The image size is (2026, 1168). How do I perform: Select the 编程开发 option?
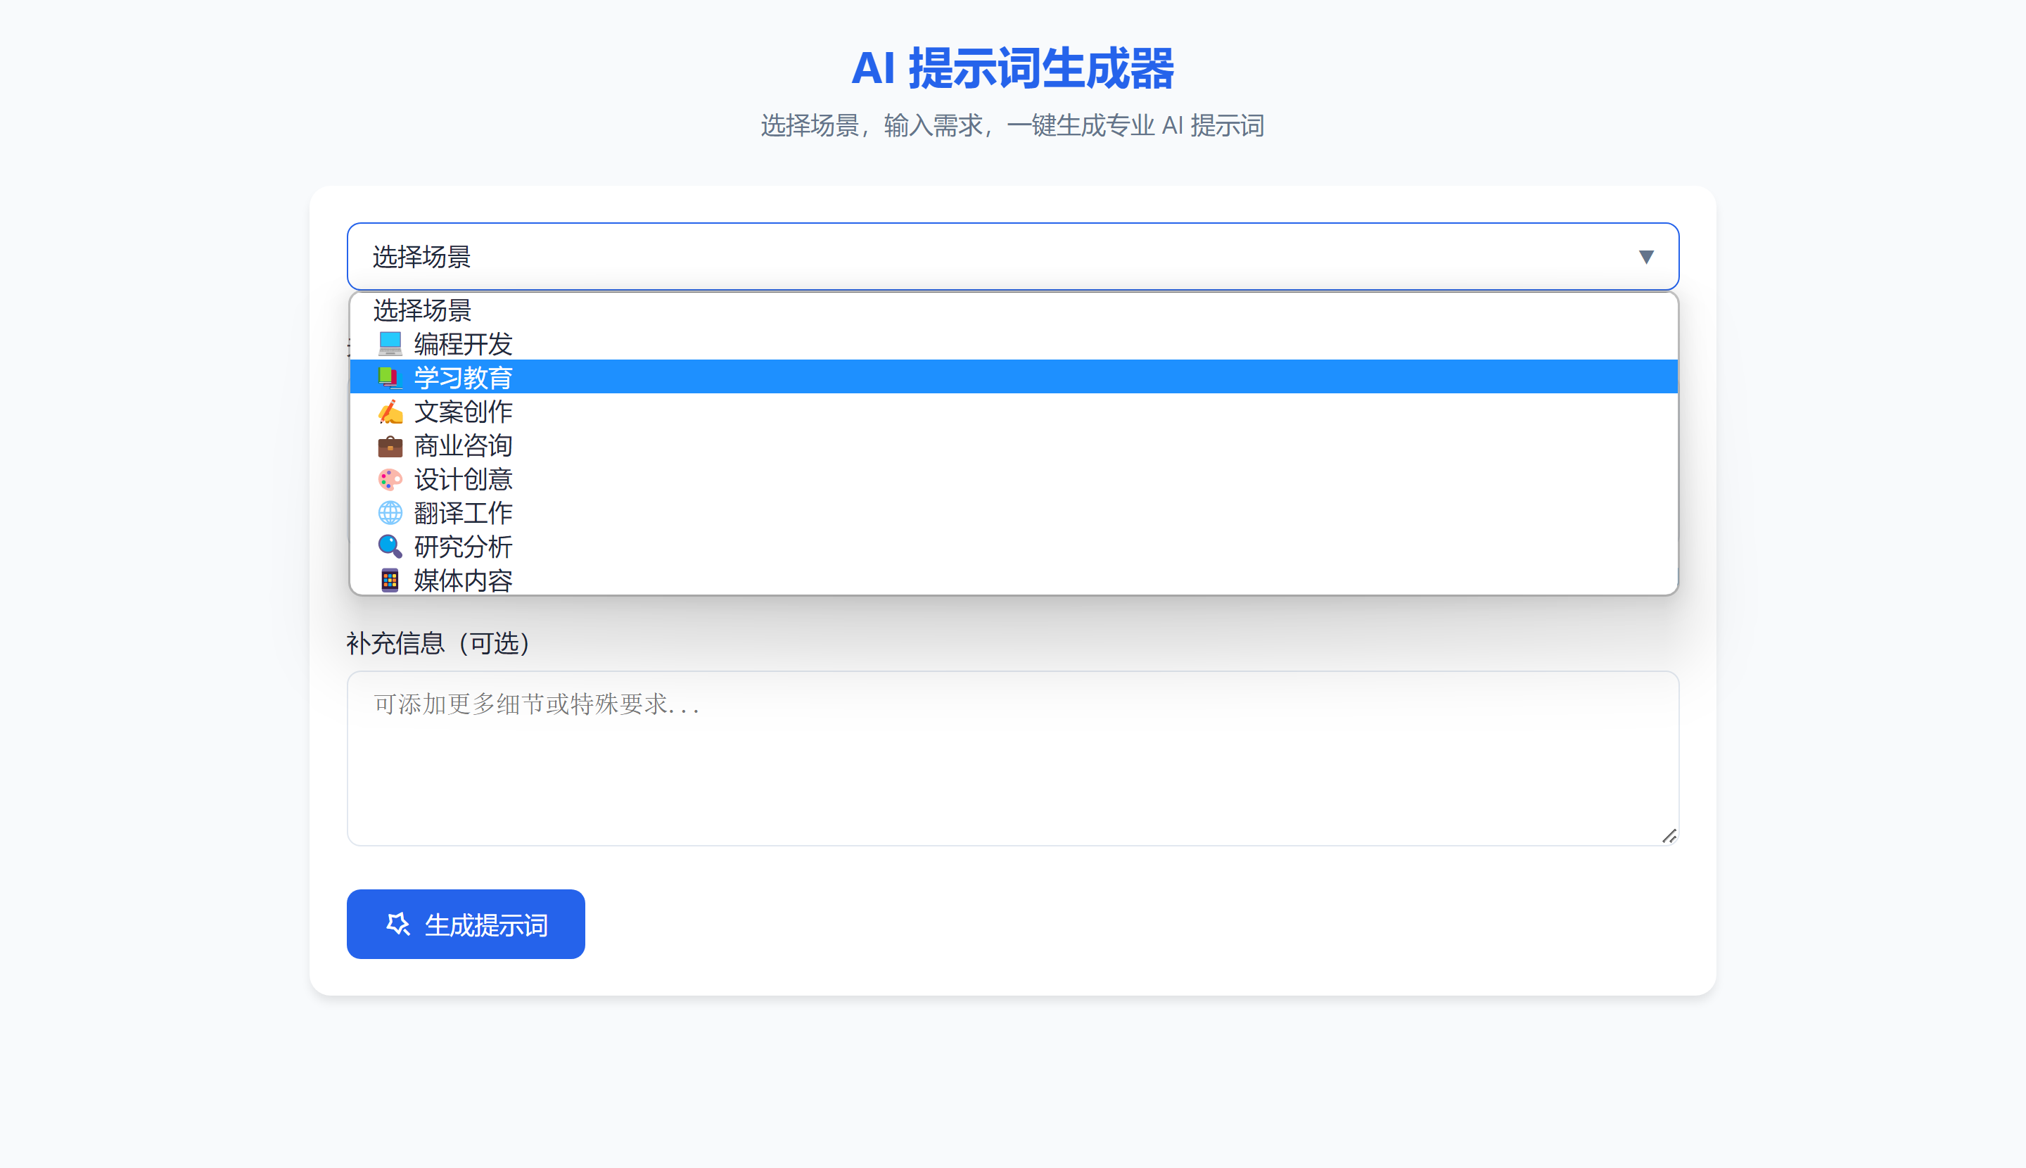click(x=1013, y=343)
